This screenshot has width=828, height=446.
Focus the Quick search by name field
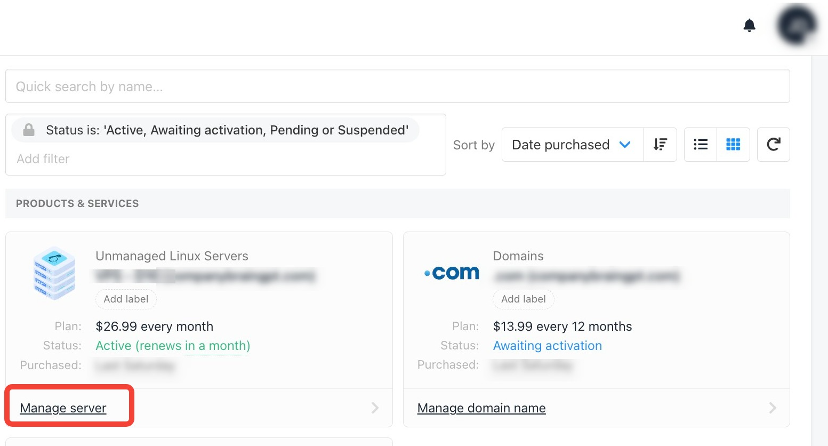point(397,86)
